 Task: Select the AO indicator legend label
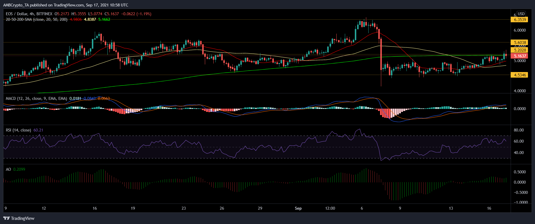[8, 169]
